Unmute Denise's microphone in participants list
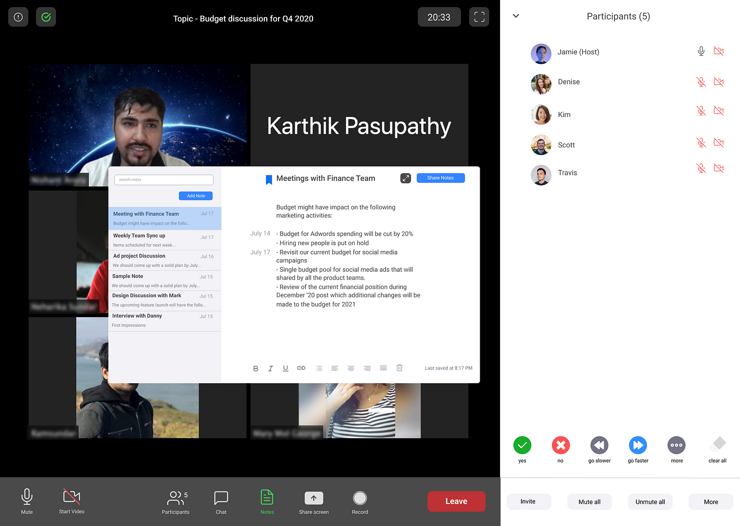This screenshot has width=740, height=526. 701,82
